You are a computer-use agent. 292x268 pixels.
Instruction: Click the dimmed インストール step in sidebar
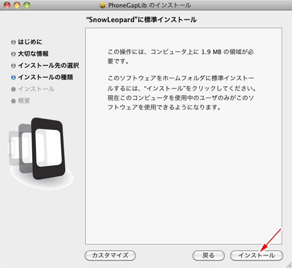(36, 89)
